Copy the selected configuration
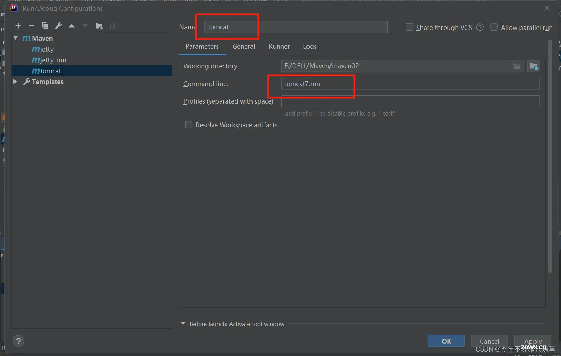 tap(45, 26)
